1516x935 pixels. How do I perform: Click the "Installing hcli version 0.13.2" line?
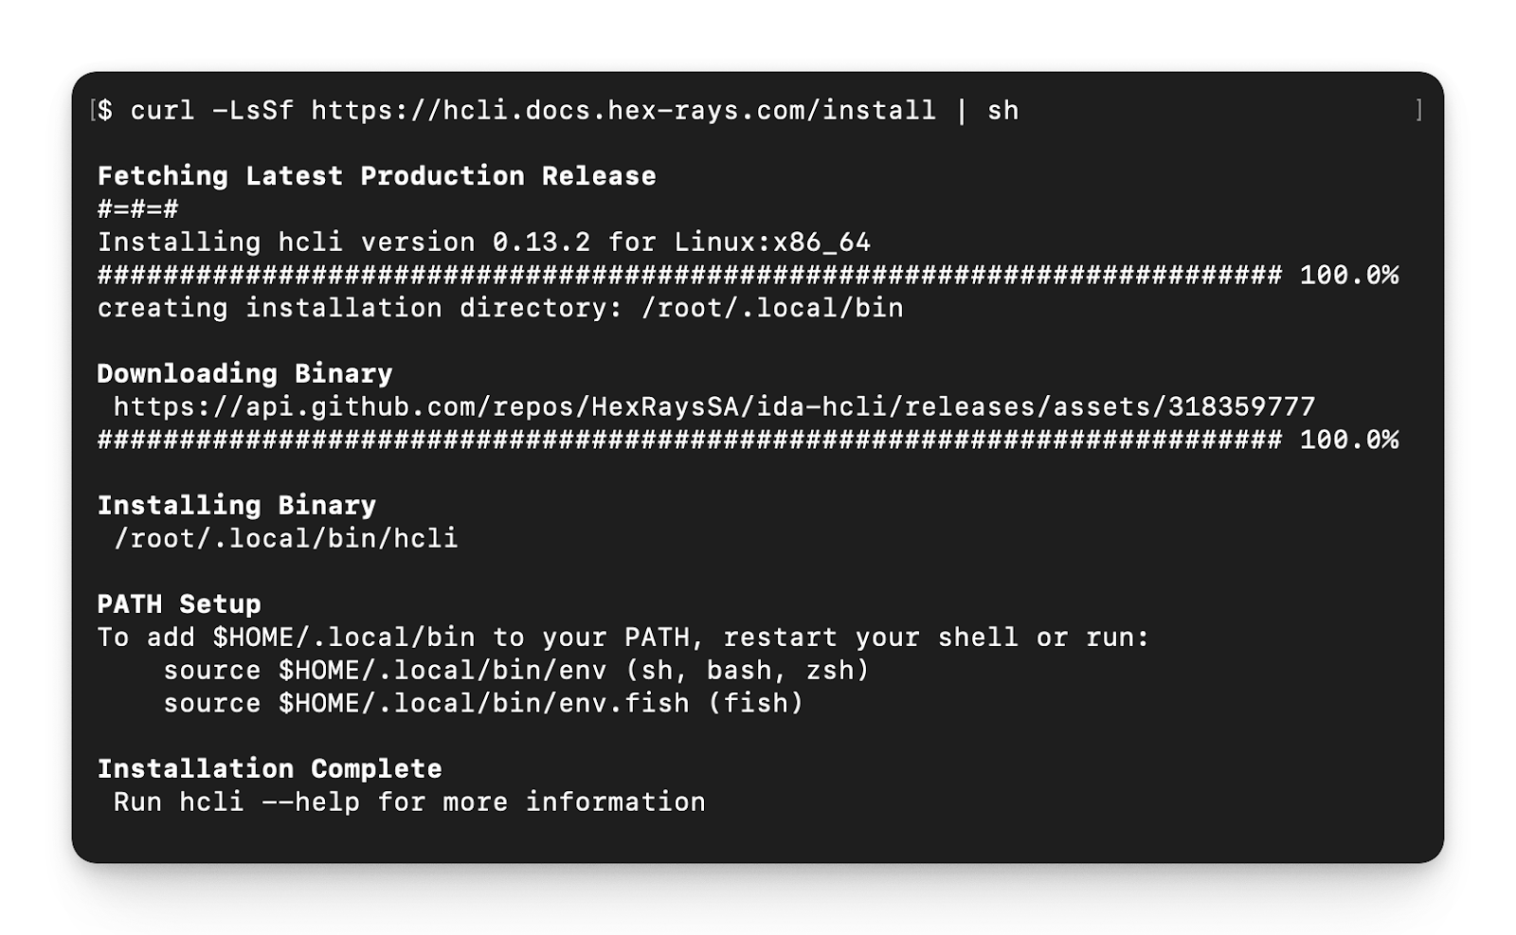coord(483,243)
